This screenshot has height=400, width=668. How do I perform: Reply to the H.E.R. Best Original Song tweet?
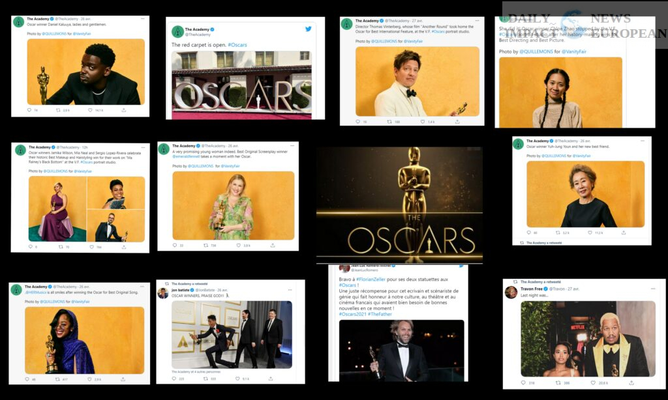click(x=27, y=379)
